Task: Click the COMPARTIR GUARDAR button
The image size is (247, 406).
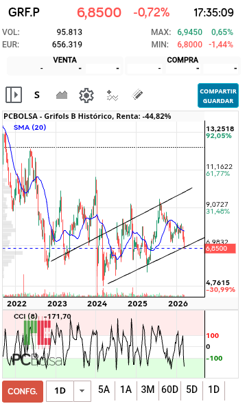Action: coord(218,95)
